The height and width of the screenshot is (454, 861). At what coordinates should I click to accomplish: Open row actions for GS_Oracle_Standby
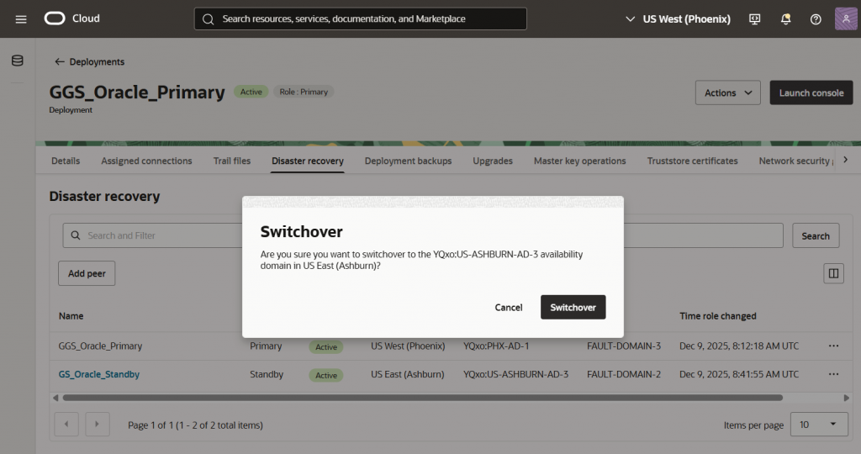[833, 374]
